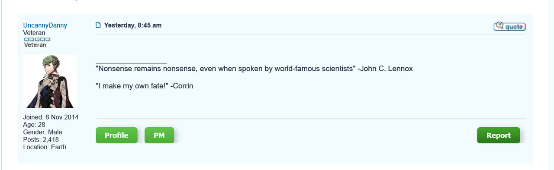This screenshot has height=170, width=554.
Task: Click the green-haired character avatar image
Action: click(50, 81)
